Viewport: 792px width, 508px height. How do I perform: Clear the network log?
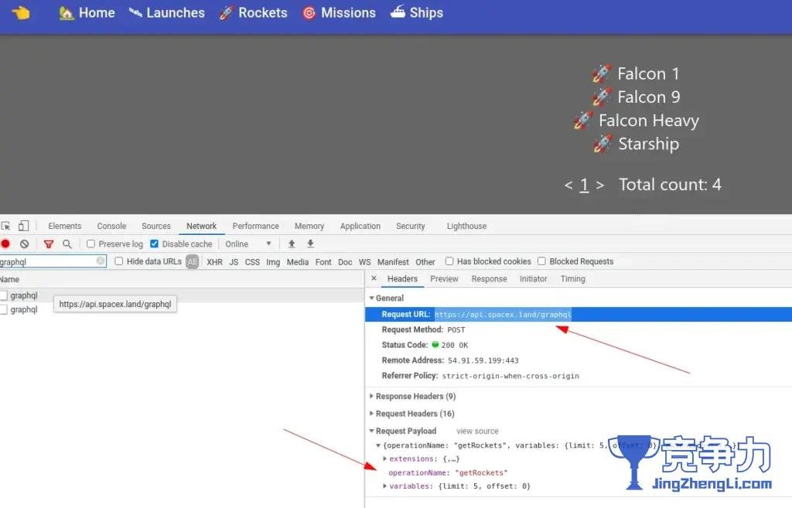[x=24, y=244]
